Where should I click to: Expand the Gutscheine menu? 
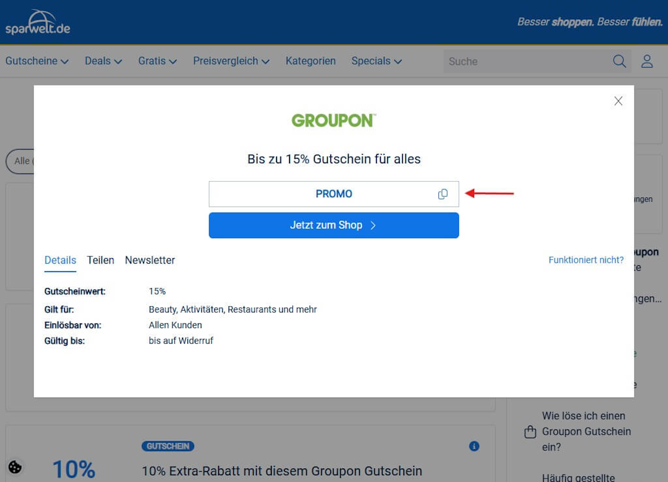point(37,61)
